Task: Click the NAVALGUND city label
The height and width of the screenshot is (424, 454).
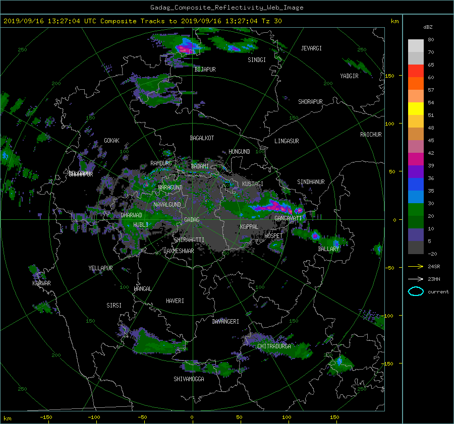Action: click(x=167, y=205)
